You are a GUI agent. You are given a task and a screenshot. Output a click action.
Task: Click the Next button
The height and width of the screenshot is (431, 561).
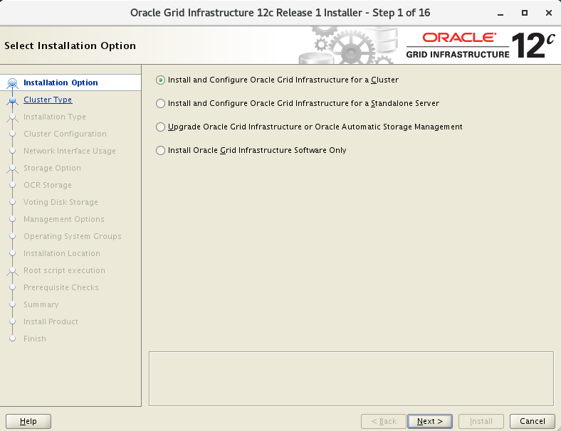tap(430, 421)
